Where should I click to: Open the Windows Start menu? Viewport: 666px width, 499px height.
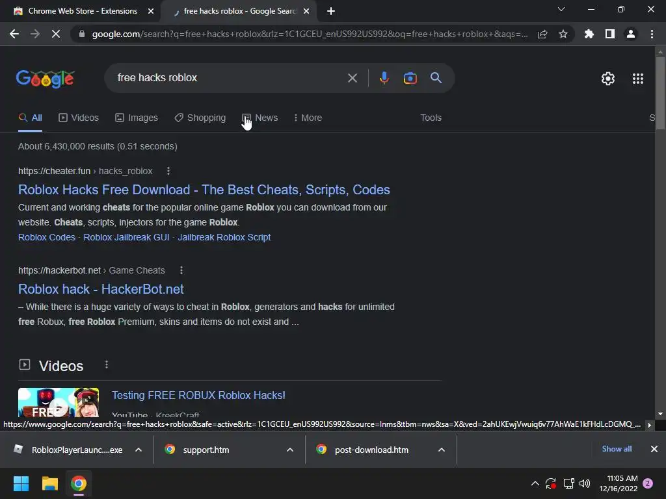click(x=21, y=483)
